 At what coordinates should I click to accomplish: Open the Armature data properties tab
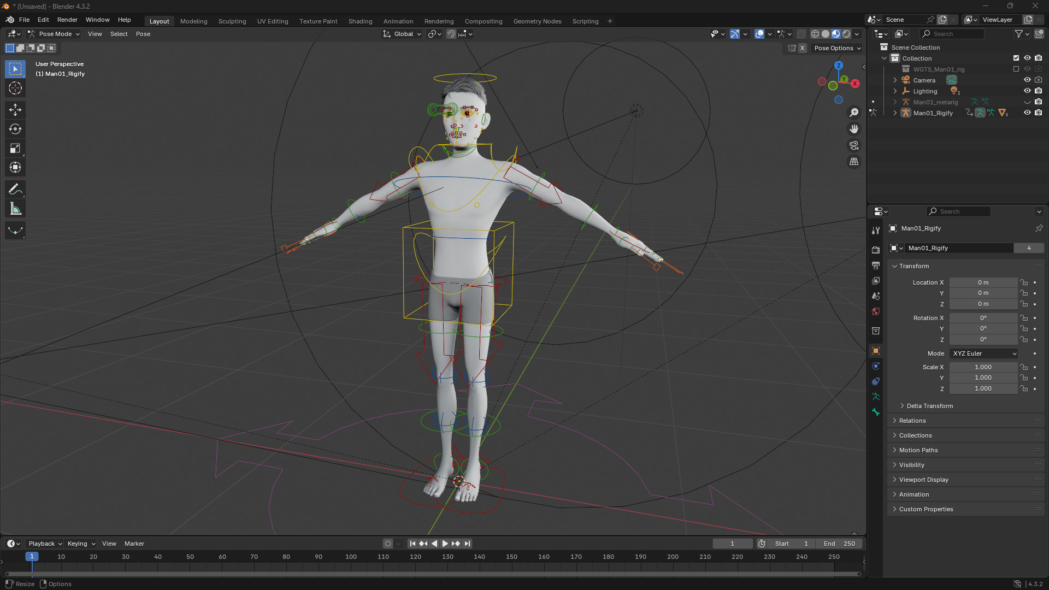click(x=876, y=397)
